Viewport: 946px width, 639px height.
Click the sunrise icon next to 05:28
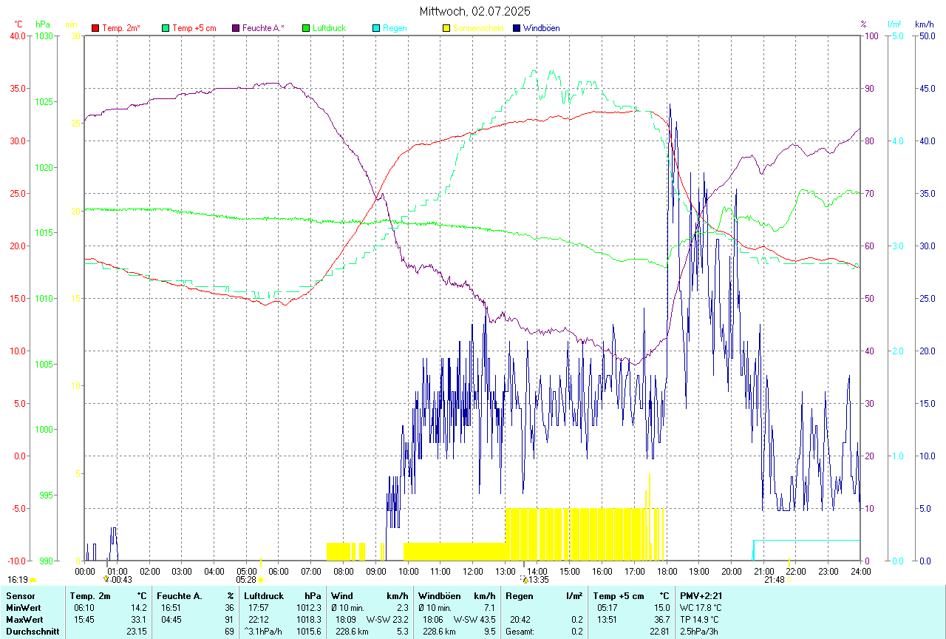coord(261,580)
